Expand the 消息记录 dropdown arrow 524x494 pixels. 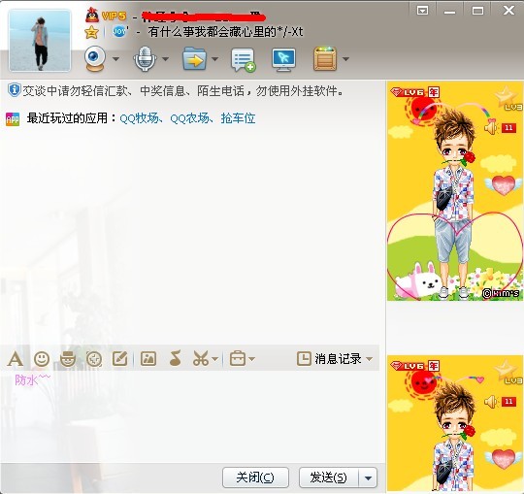point(369,359)
